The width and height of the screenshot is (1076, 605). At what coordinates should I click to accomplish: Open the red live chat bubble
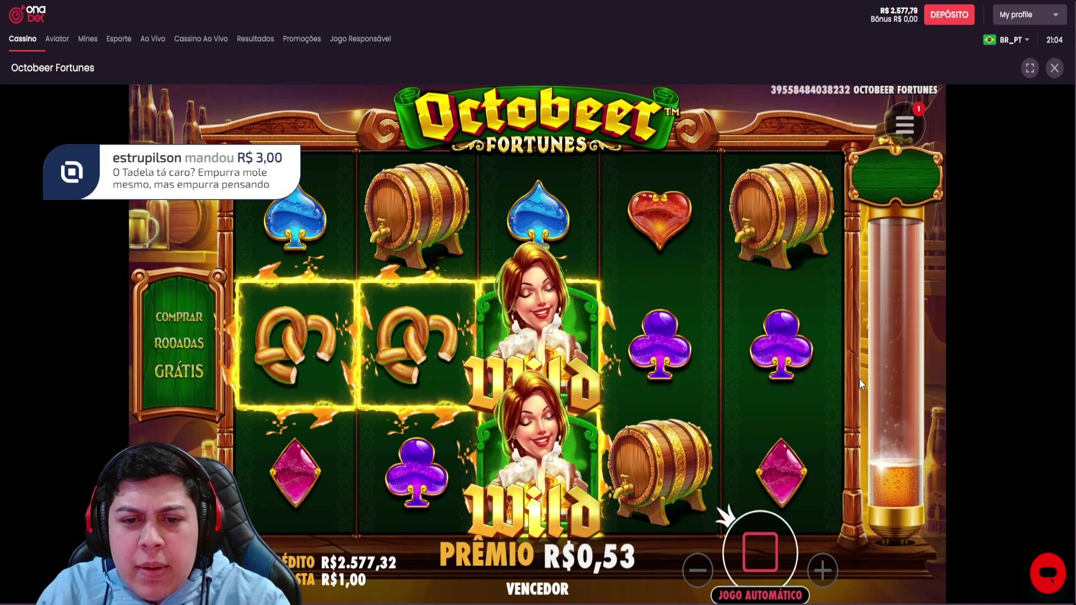click(x=1047, y=573)
